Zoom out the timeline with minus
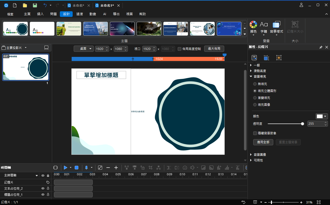330x205 pixels. coord(108,168)
